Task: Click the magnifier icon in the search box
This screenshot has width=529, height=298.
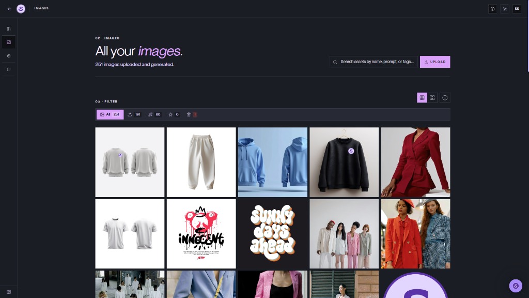Action: coord(335,62)
